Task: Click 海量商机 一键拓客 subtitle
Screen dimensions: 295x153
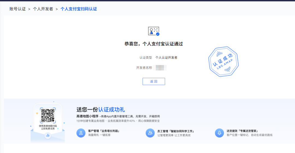Action: pos(99,135)
